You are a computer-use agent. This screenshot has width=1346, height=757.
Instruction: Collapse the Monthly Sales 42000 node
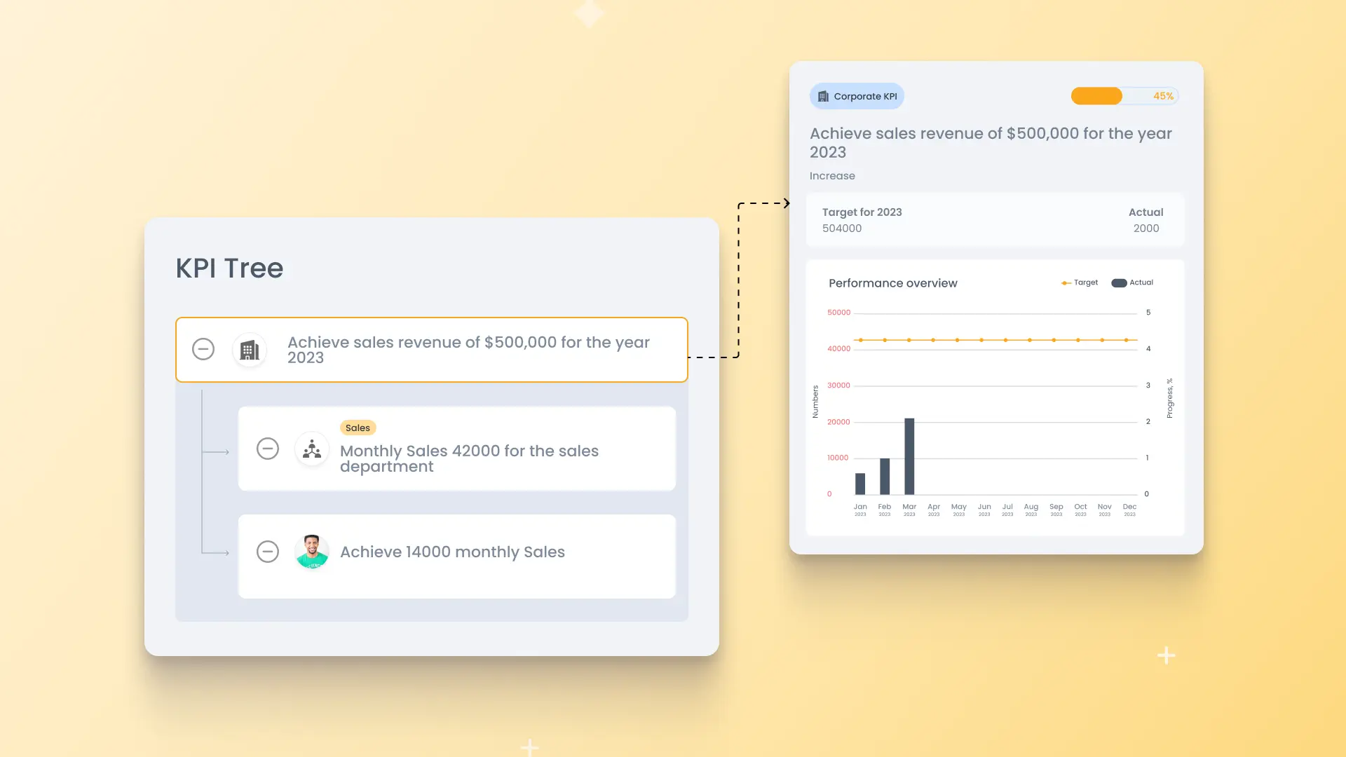[268, 449]
